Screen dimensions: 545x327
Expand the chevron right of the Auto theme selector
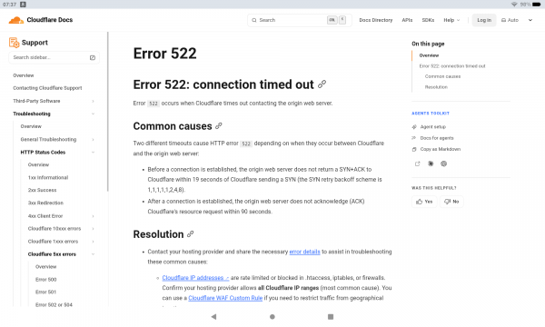point(530,20)
